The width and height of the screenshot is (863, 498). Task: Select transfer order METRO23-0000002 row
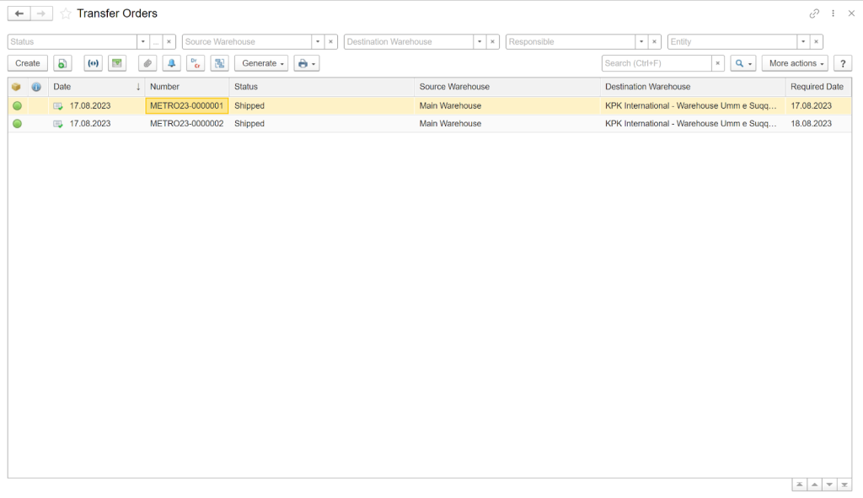tap(186, 123)
